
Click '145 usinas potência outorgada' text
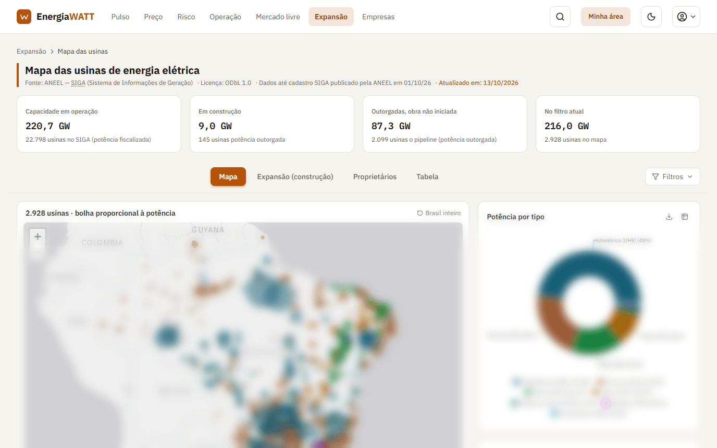[x=242, y=140]
